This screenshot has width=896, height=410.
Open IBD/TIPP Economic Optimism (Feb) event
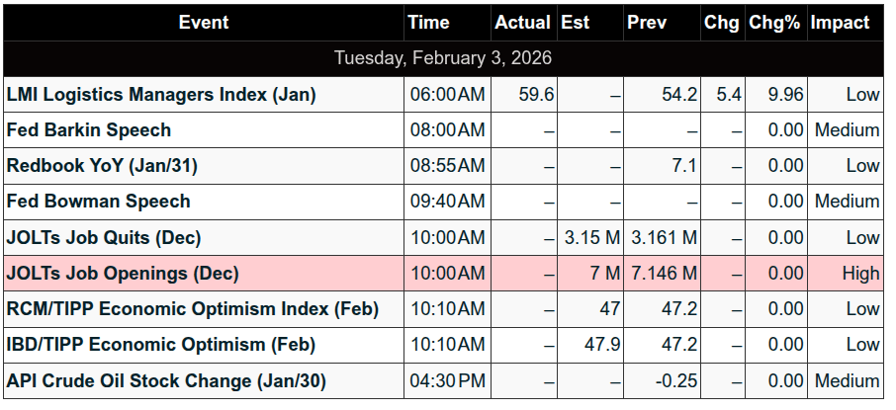point(161,345)
